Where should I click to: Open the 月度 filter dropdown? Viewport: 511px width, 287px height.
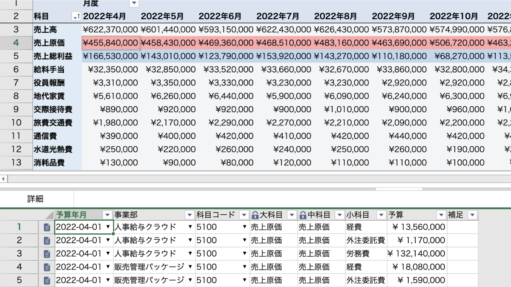[x=134, y=3]
